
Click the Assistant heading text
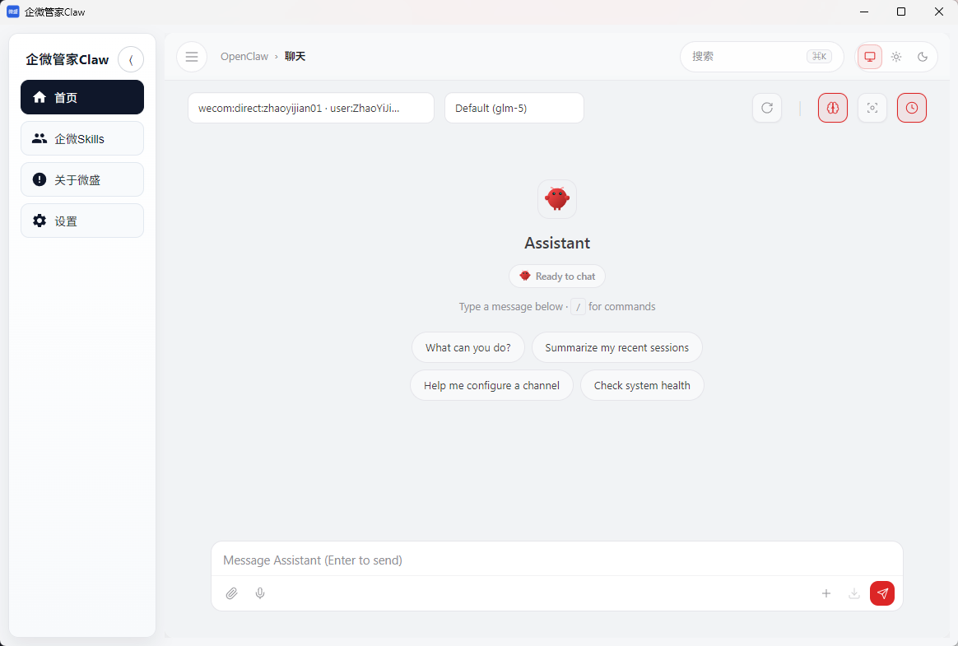tap(557, 244)
